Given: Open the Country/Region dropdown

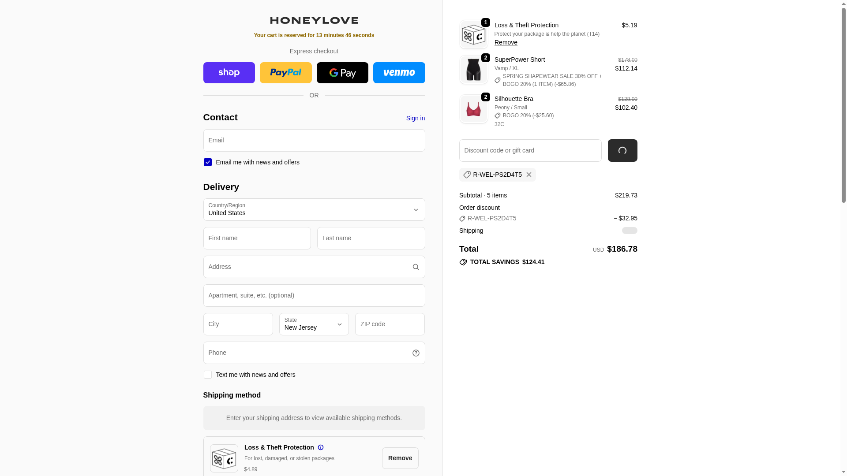Looking at the screenshot, I should pos(314,210).
